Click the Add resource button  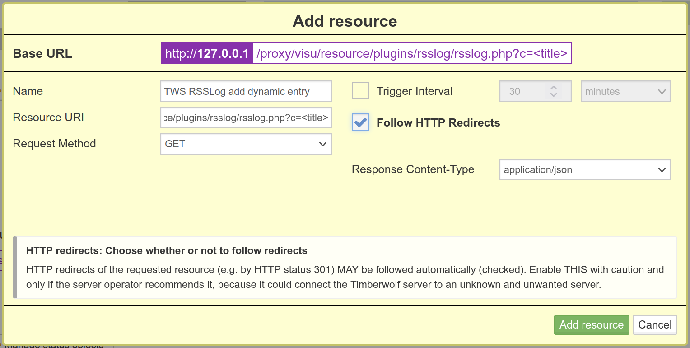point(591,325)
